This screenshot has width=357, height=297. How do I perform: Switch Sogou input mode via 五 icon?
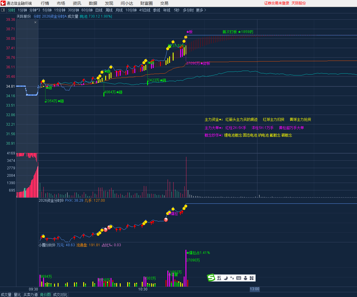click(x=219, y=278)
